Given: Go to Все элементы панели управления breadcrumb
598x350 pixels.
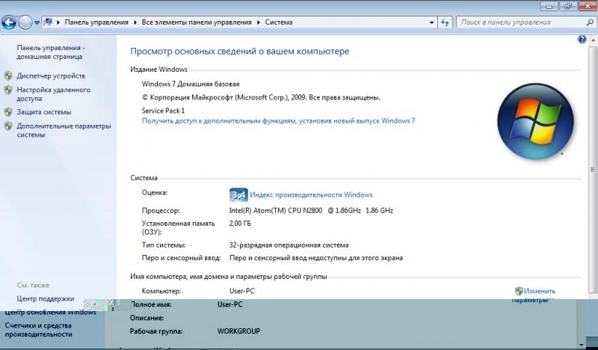Looking at the screenshot, I should [197, 22].
